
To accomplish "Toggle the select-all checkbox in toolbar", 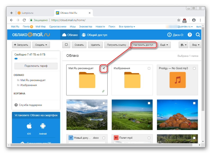I will [x=66, y=45].
